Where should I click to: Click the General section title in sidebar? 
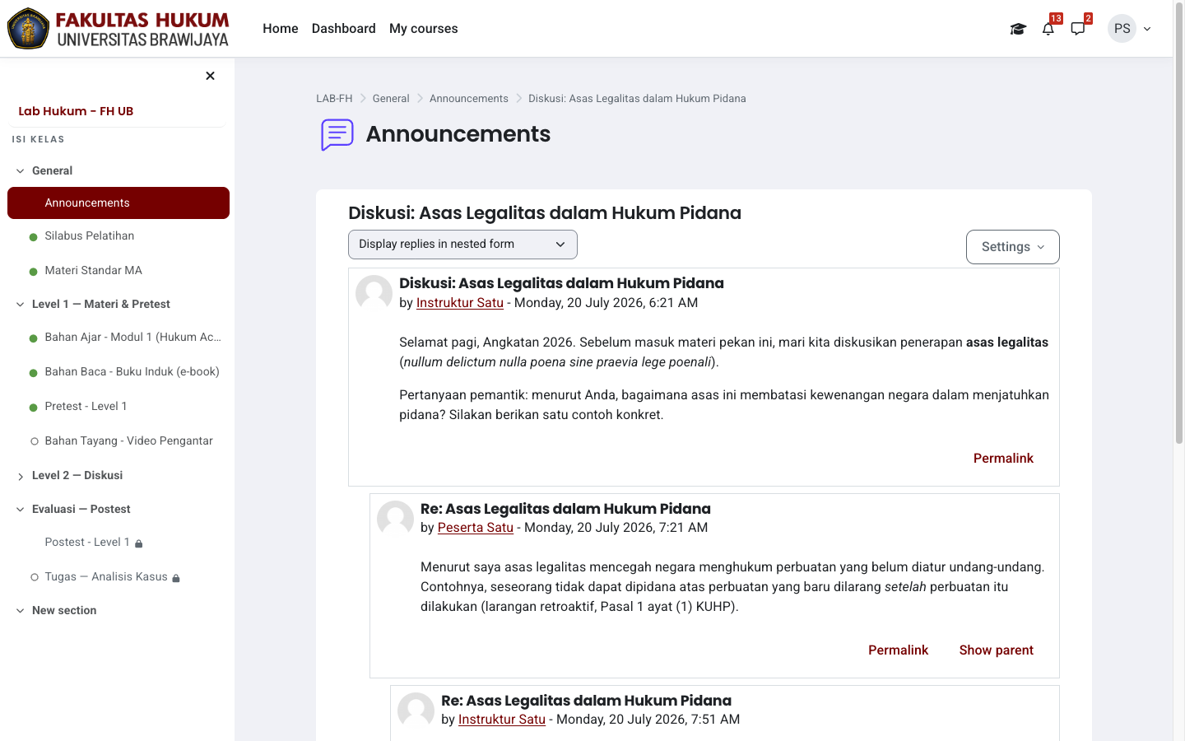coord(53,170)
